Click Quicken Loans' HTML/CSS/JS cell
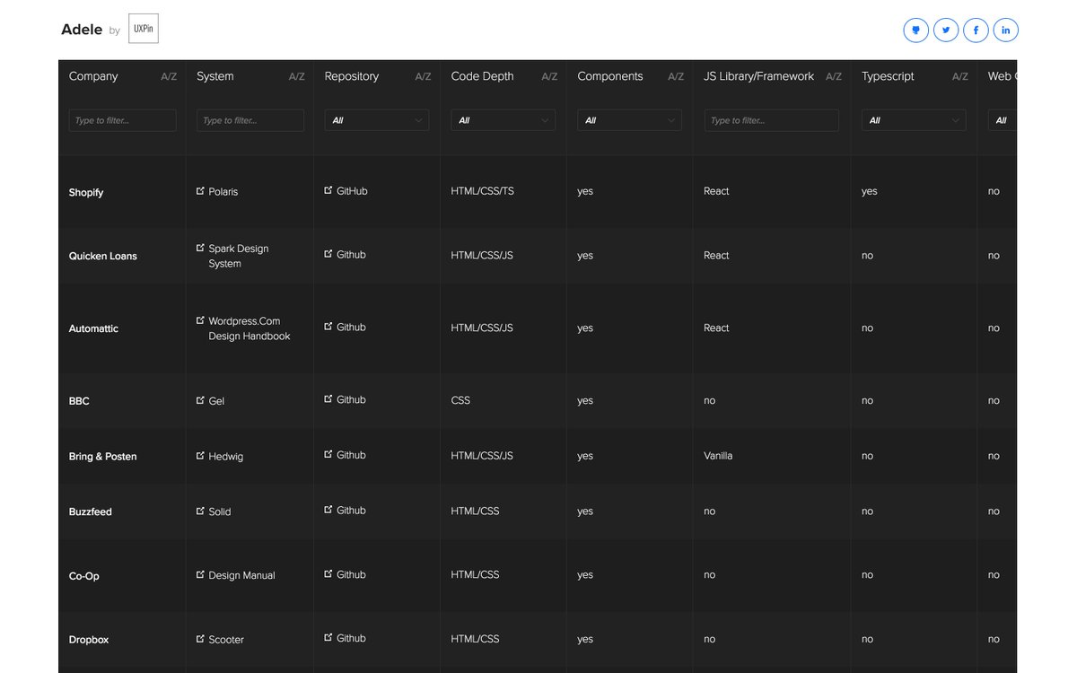 coord(482,255)
